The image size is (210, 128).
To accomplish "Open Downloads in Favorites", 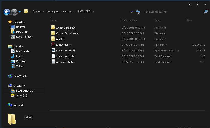I will click(x=22, y=32).
